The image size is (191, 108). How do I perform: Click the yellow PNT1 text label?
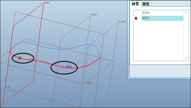26,58
